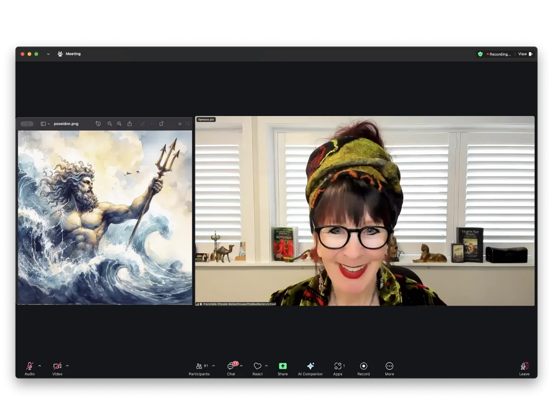The width and height of the screenshot is (549, 416).
Task: Click the green Share screen icon
Action: tap(283, 366)
